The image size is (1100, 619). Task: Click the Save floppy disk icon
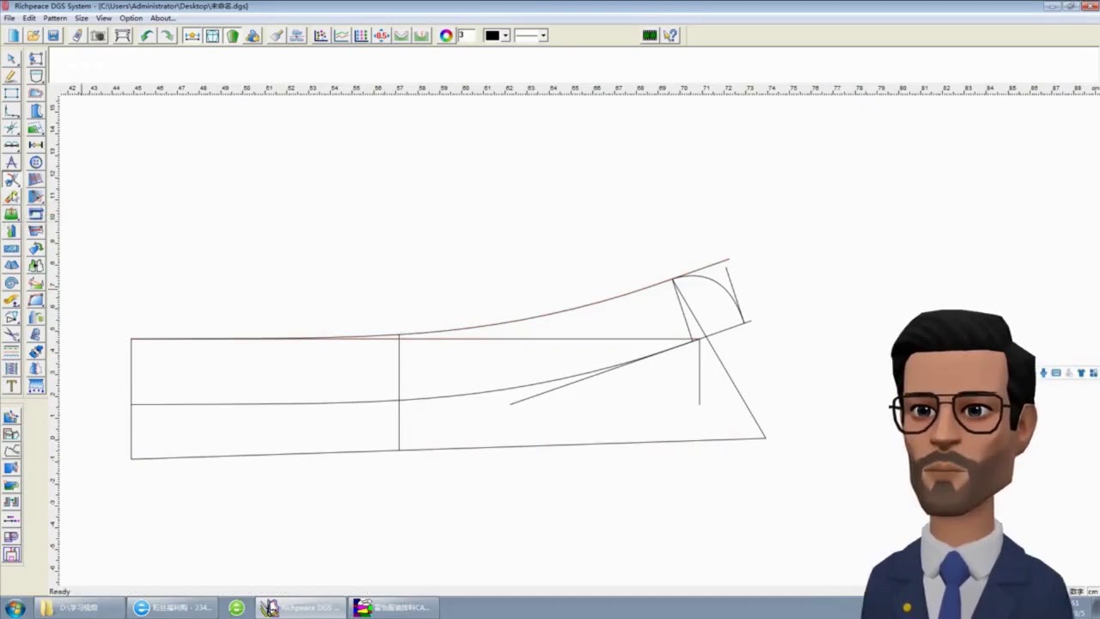click(x=53, y=35)
